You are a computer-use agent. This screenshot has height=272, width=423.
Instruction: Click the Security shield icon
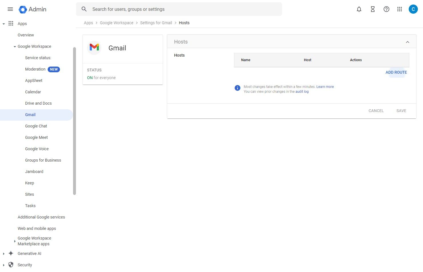(x=11, y=265)
